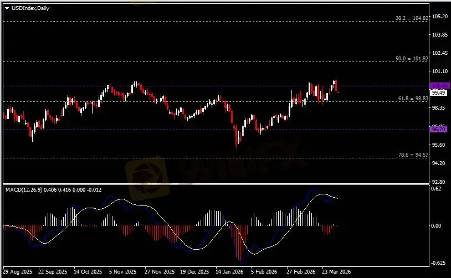Click the 92.80 value on price axis
This screenshot has width=451, height=278.
click(439, 182)
